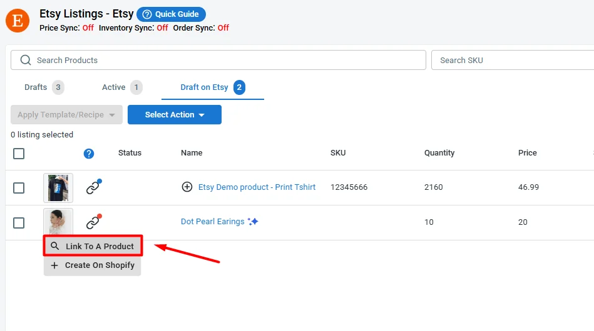Image resolution: width=594 pixels, height=331 pixels.
Task: Switch to the Active tab
Action: pyautogui.click(x=114, y=87)
